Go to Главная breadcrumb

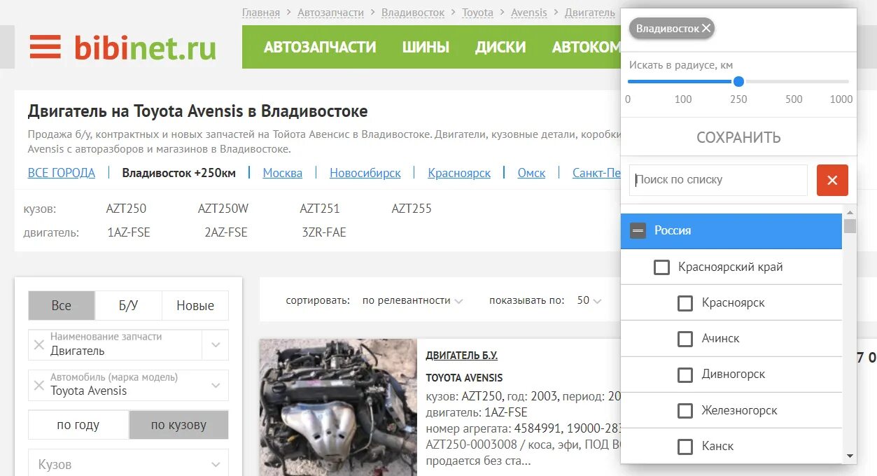pyautogui.click(x=261, y=13)
